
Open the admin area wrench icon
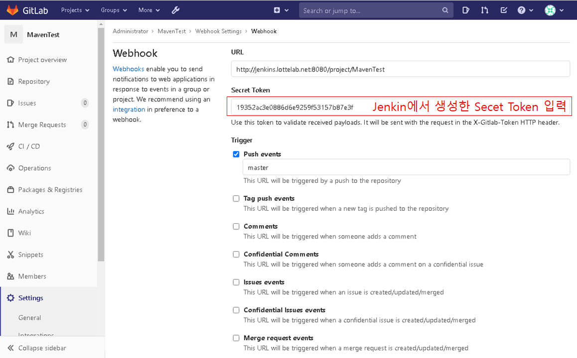[x=175, y=10]
